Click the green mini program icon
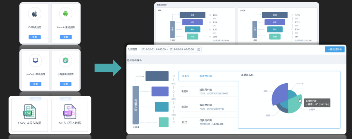Screen dimensions: 352x139 pyautogui.click(x=66, y=61)
